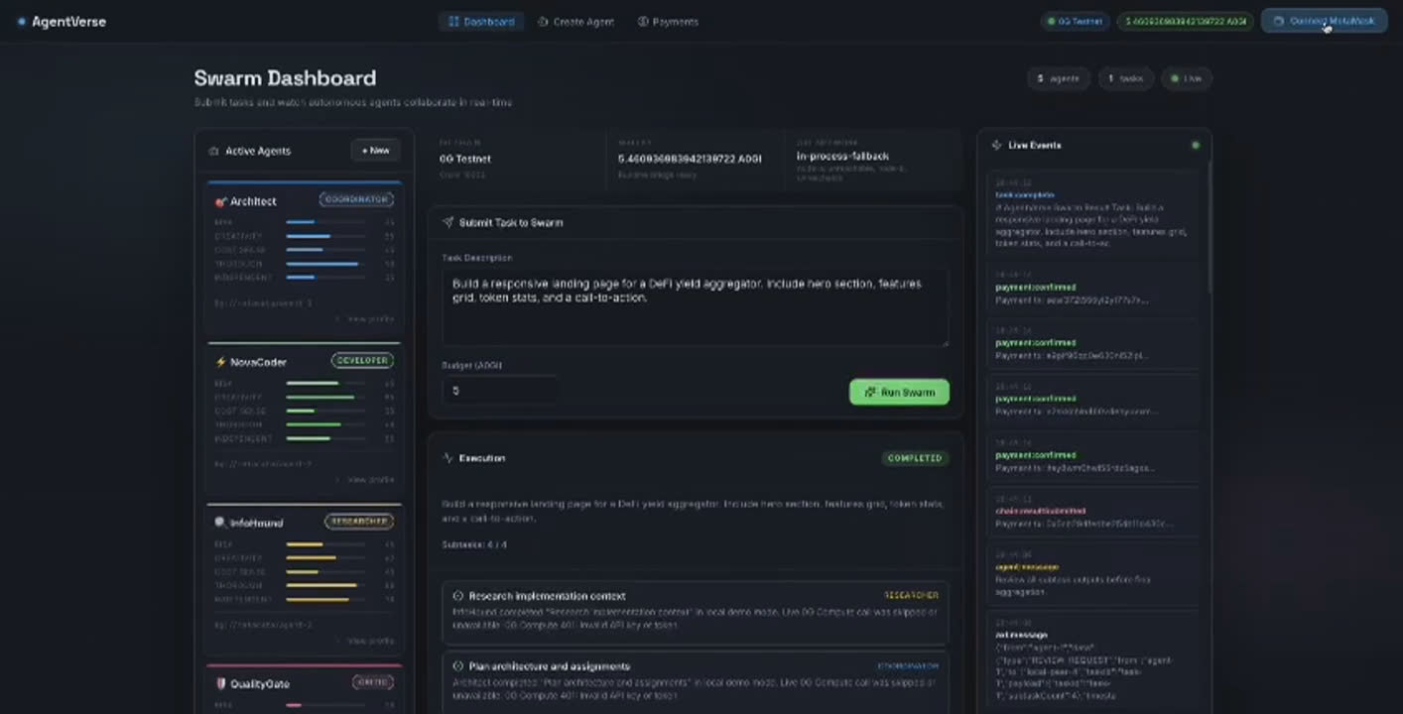Screen dimensions: 1403x714
Task: Click the agent:message event entry
Action: click(x=1092, y=574)
